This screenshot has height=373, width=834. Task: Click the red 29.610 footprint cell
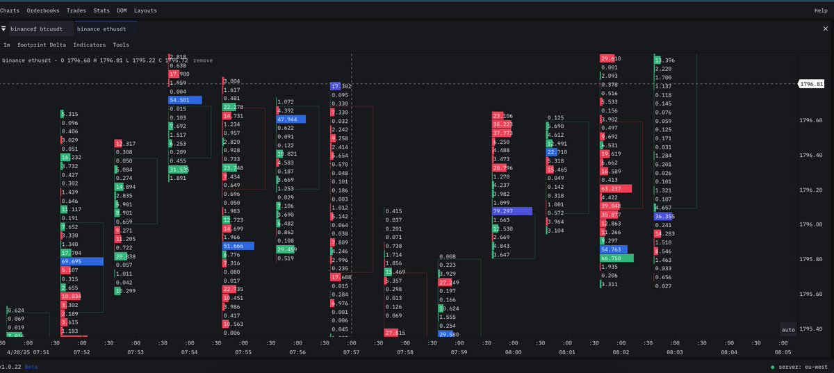[x=610, y=59]
